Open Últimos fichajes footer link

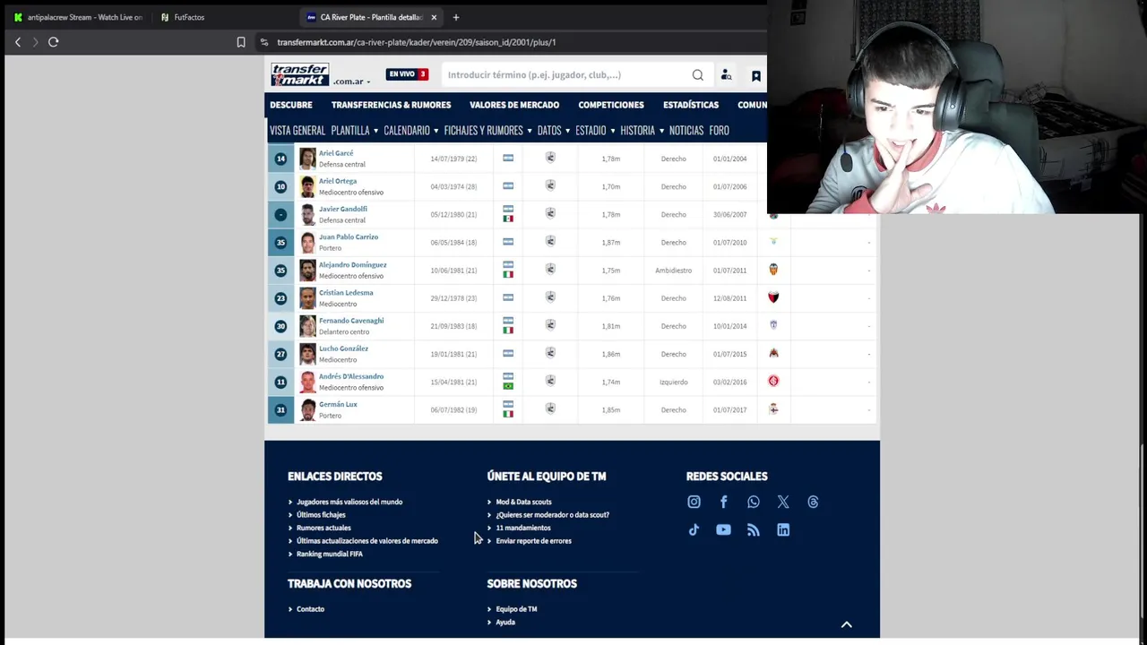pyautogui.click(x=321, y=515)
